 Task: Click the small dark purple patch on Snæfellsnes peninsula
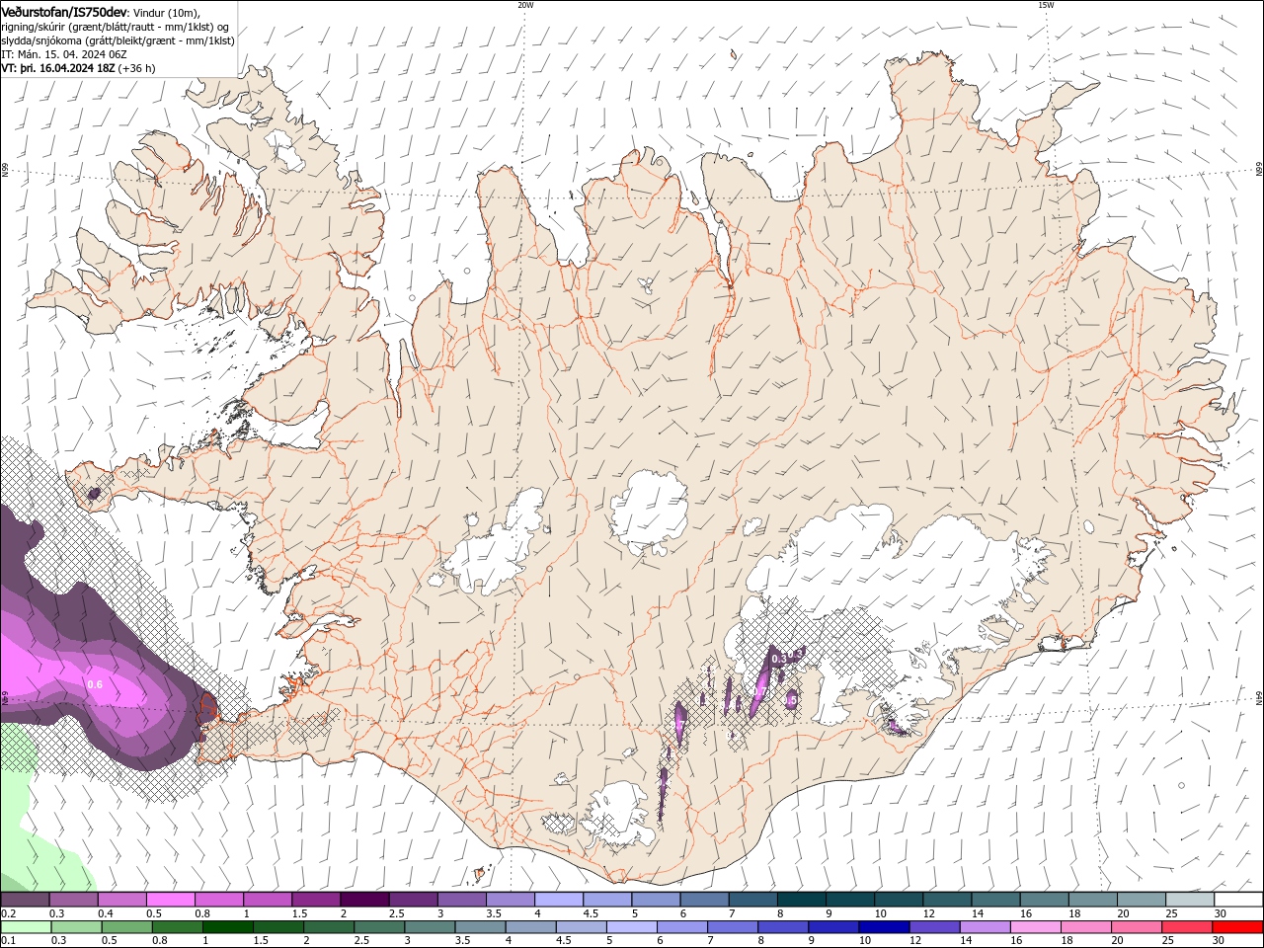coord(95,493)
